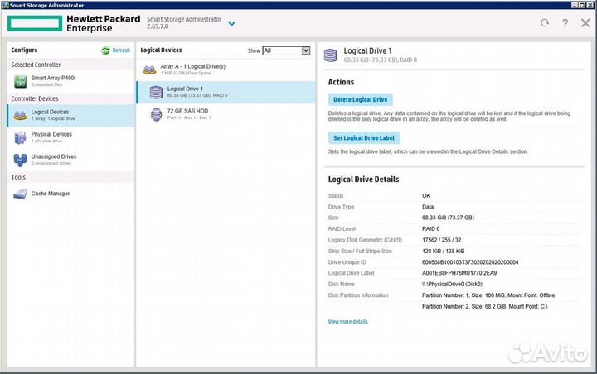Close application with the header X icon
The width and height of the screenshot is (597, 374).
pos(585,23)
